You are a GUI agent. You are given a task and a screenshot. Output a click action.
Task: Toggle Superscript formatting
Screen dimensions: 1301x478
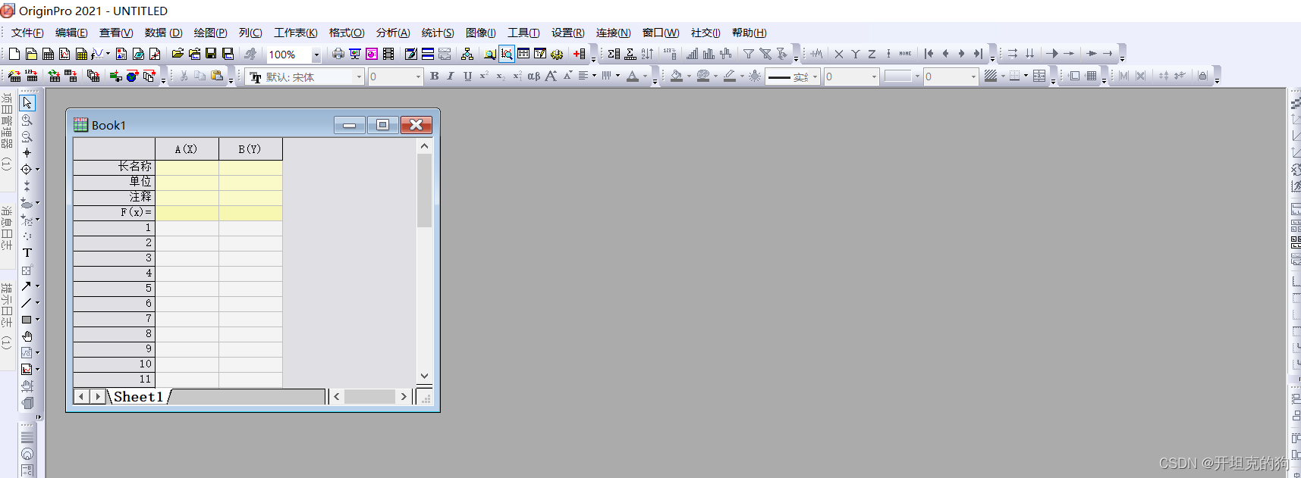coord(484,76)
